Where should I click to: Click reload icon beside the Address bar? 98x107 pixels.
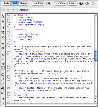click(13, 10)
